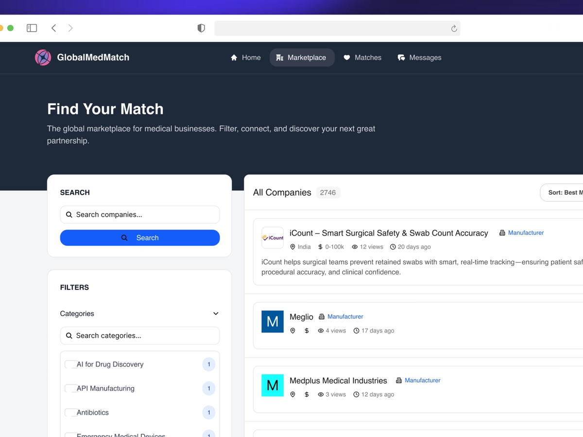Open the Meglio company title
Viewport: 583px width, 437px height.
[x=301, y=317]
